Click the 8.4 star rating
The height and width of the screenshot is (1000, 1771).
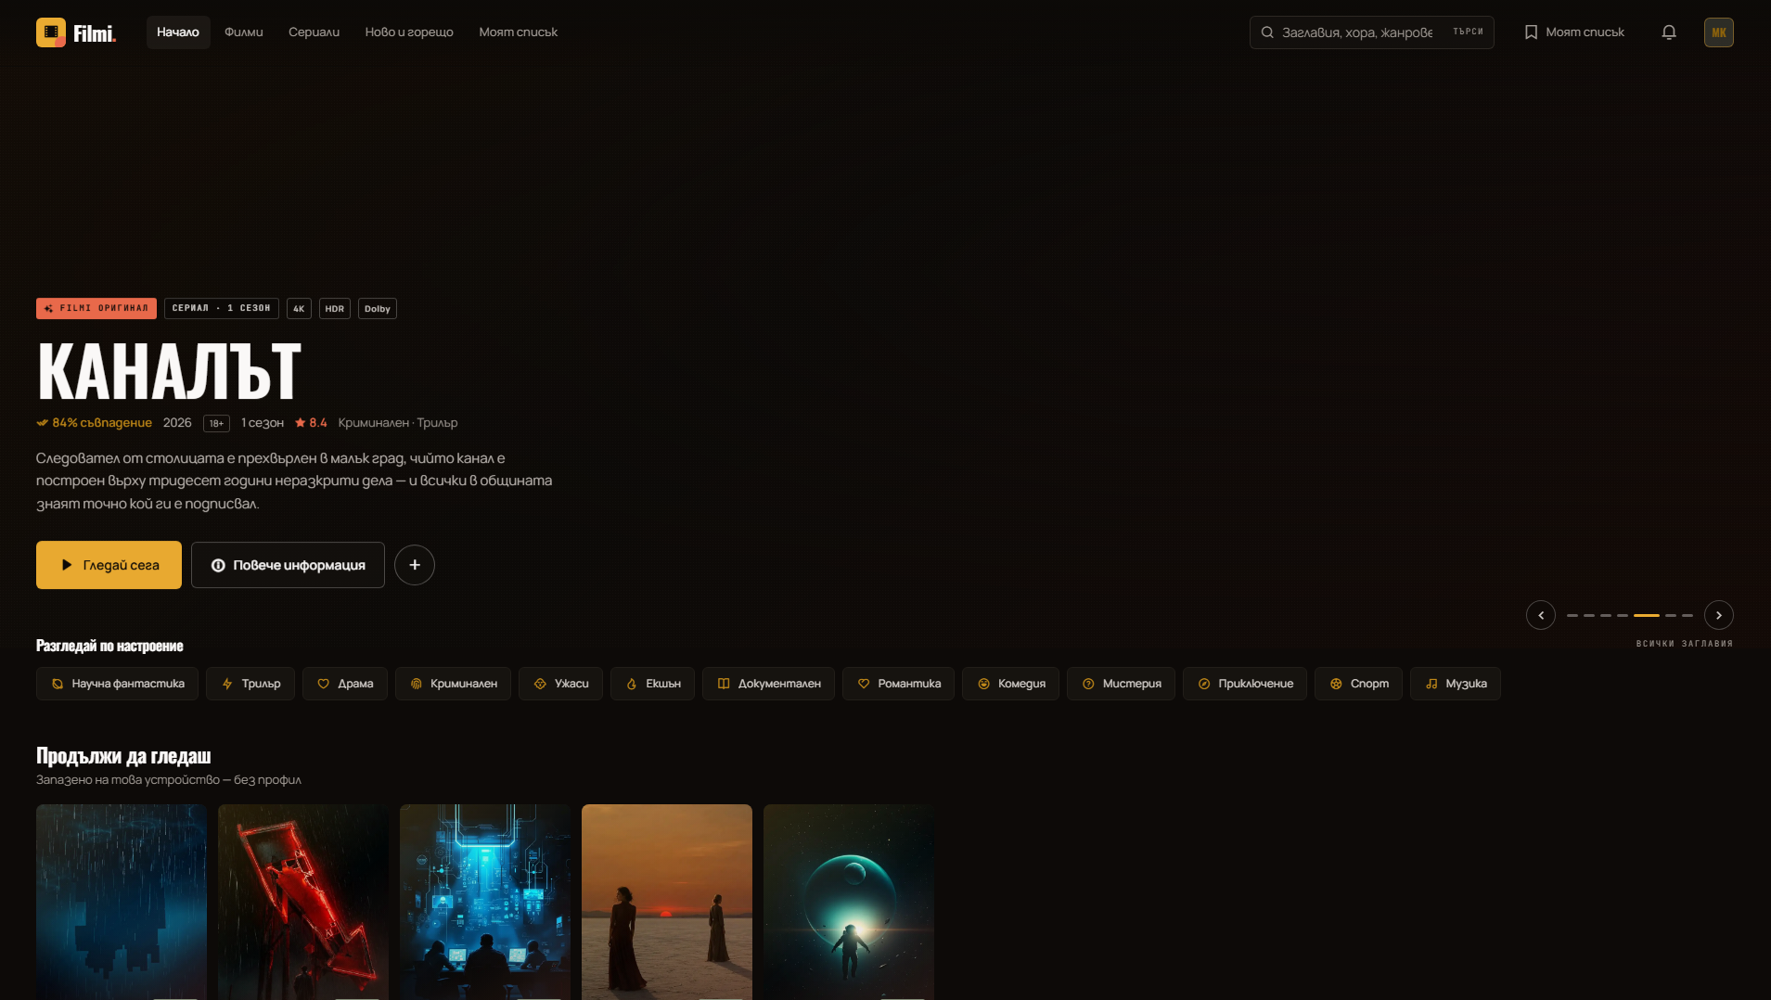[311, 423]
